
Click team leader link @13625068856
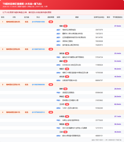(x=38, y=85)
